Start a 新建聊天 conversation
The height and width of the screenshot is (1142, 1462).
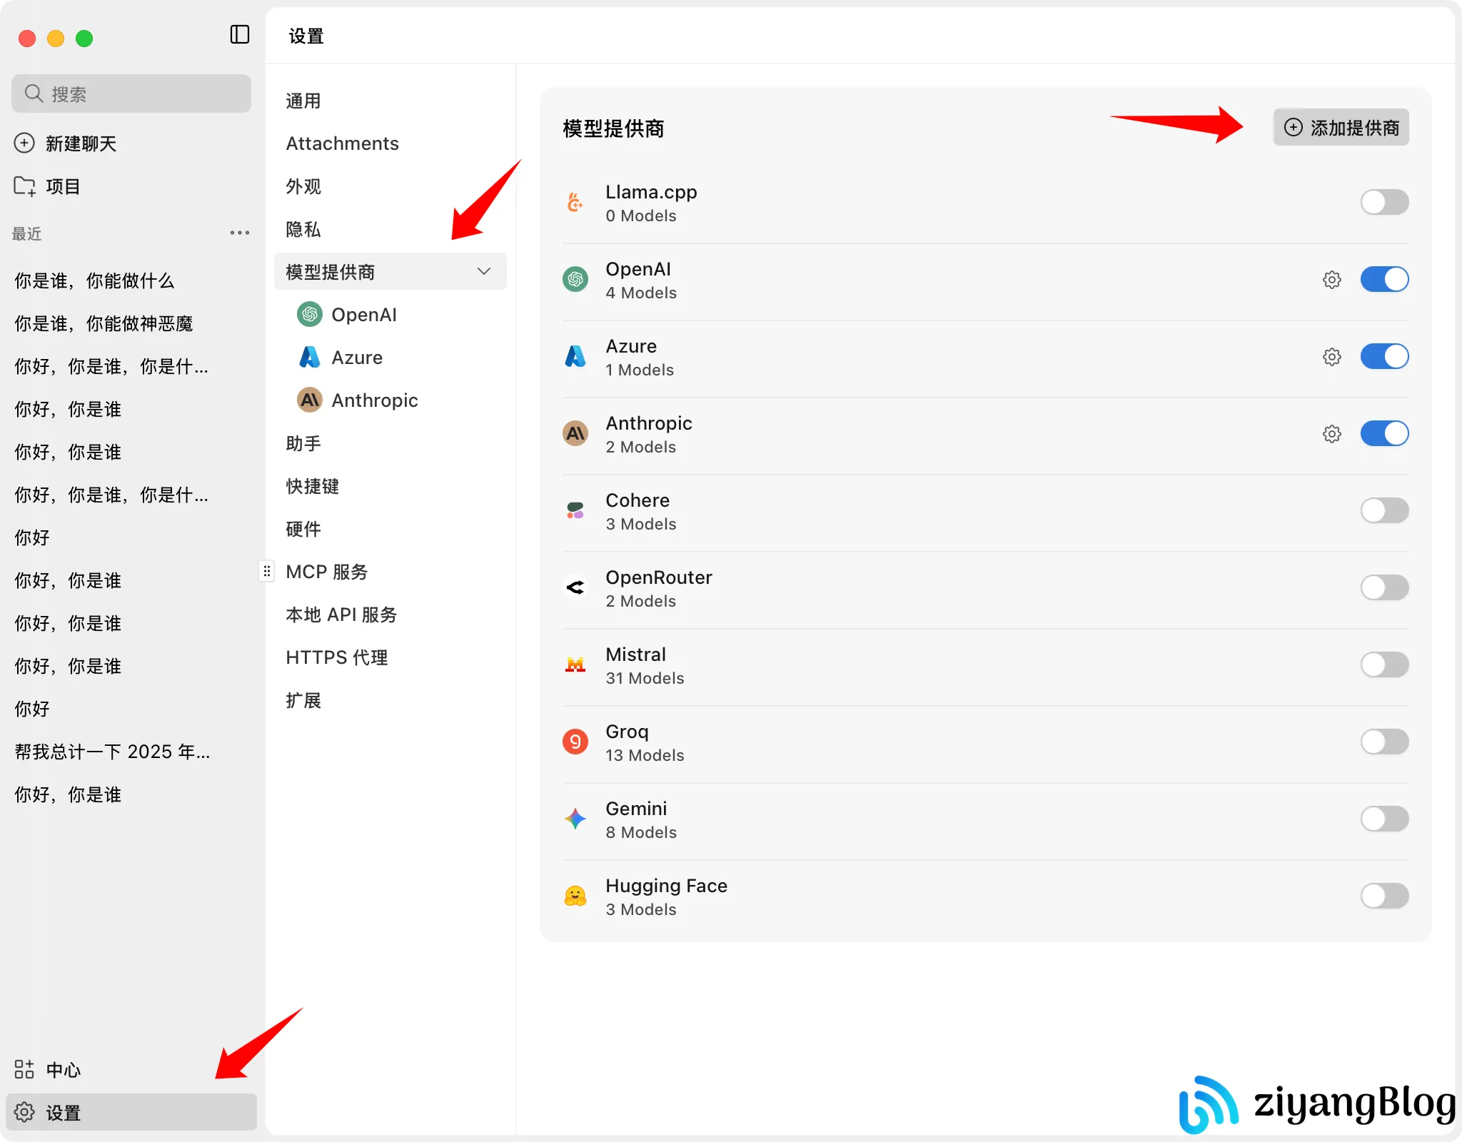79,143
